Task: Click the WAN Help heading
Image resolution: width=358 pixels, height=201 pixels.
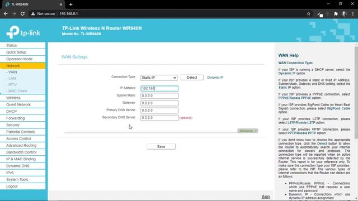Action: 289,55
